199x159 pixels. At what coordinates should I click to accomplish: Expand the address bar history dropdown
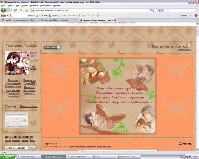[x=156, y=10]
